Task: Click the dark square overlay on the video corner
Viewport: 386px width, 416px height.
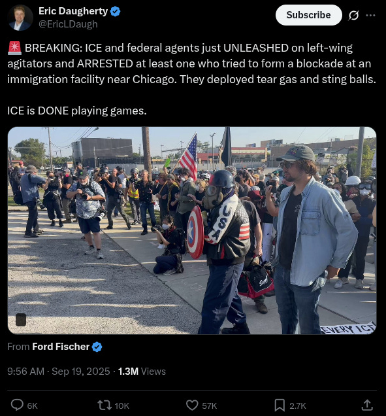Action: [21, 320]
